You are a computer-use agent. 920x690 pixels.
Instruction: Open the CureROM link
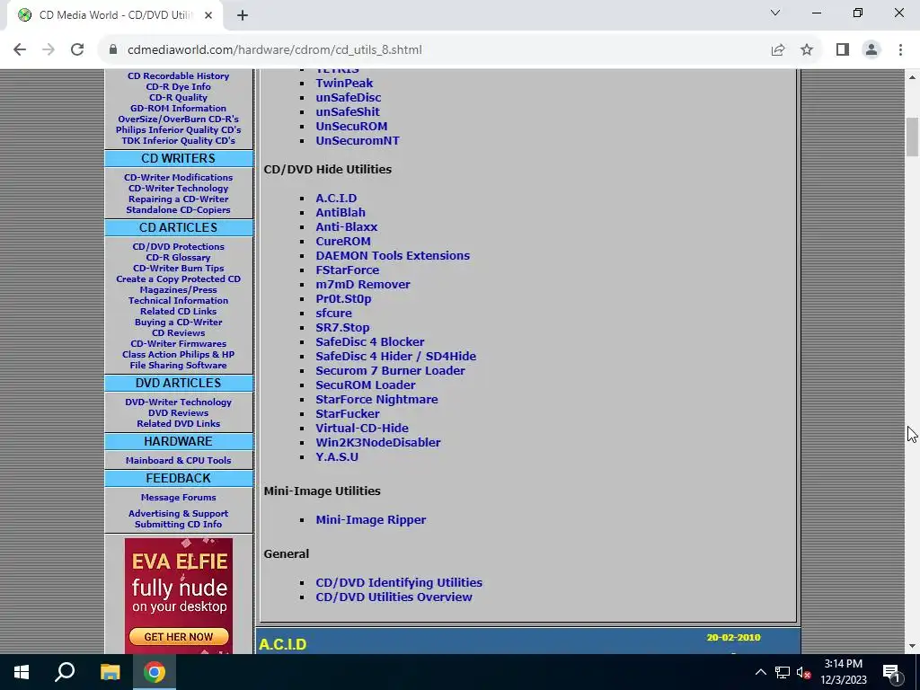[343, 241]
